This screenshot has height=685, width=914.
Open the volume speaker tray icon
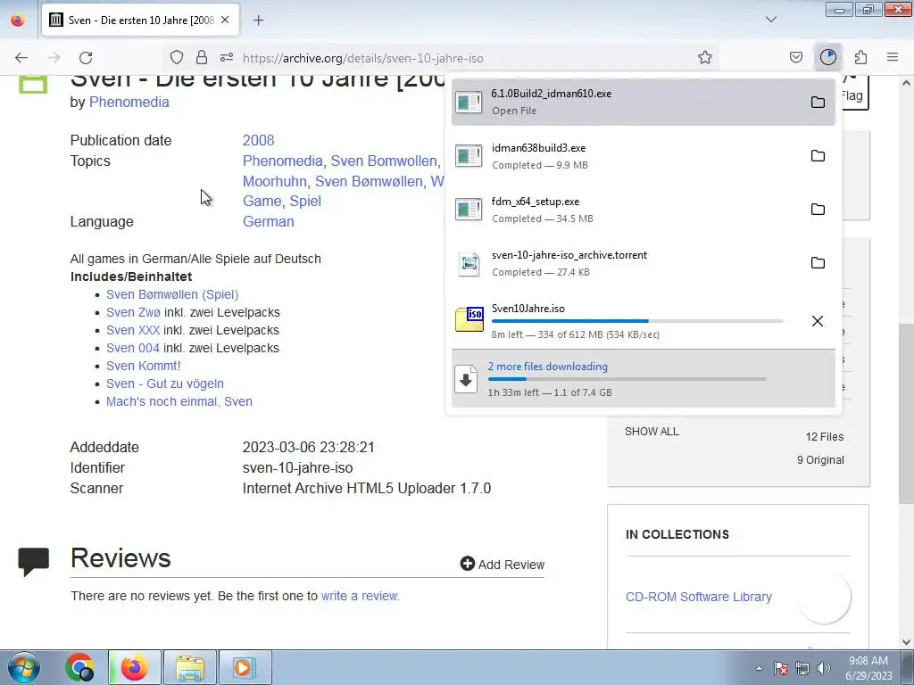tap(824, 668)
